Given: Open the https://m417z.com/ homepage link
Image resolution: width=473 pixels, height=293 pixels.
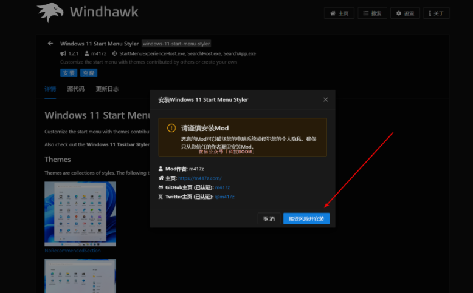Looking at the screenshot, I should [199, 178].
